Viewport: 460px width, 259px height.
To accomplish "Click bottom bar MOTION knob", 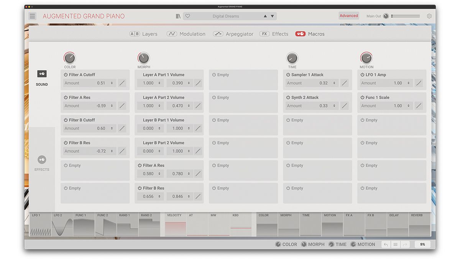I will point(353,244).
